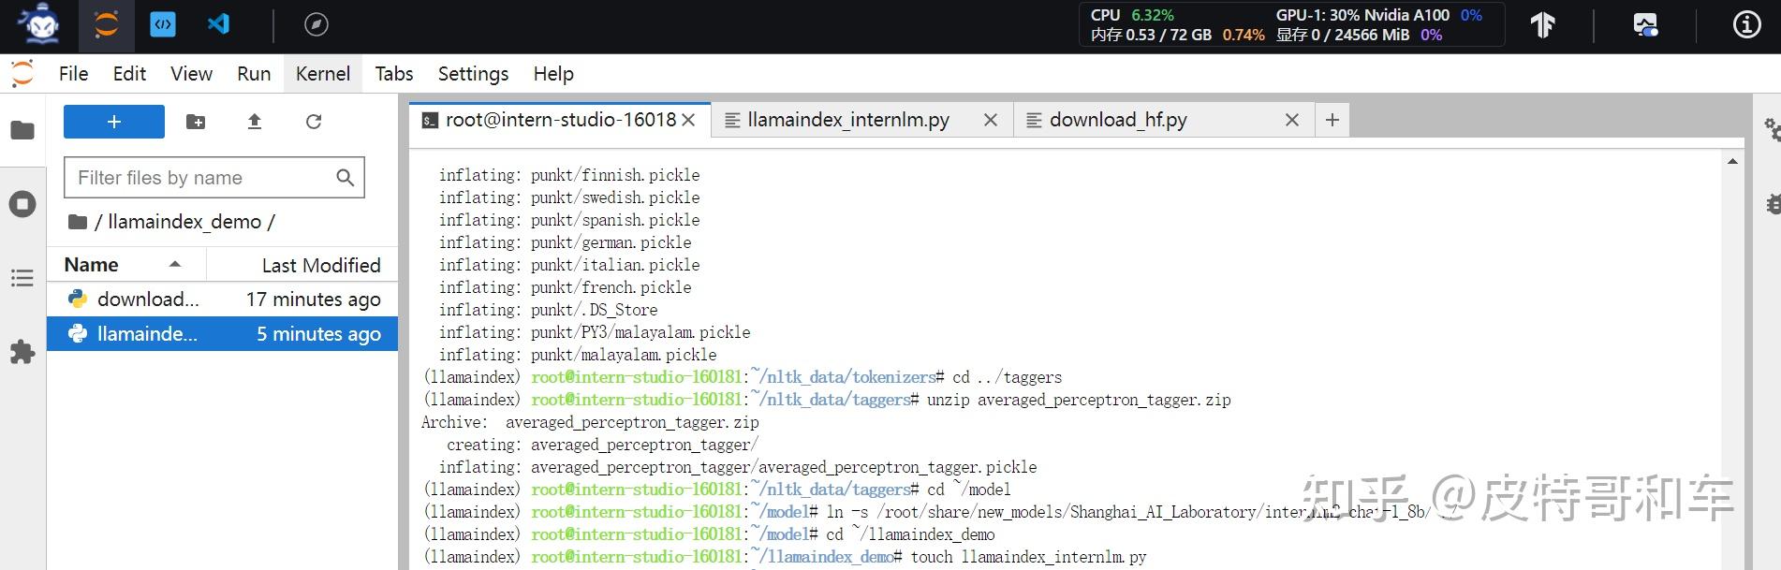Refresh the file list
The height and width of the screenshot is (570, 1781).
(314, 122)
